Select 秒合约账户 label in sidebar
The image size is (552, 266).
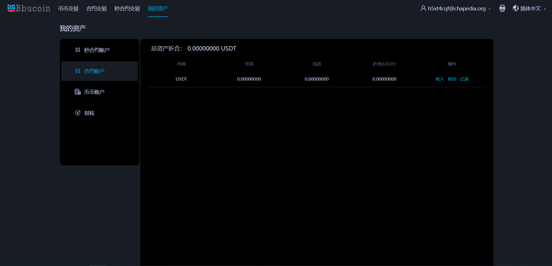click(97, 50)
